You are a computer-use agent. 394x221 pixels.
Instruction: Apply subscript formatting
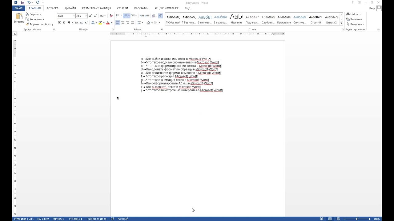point(81,22)
